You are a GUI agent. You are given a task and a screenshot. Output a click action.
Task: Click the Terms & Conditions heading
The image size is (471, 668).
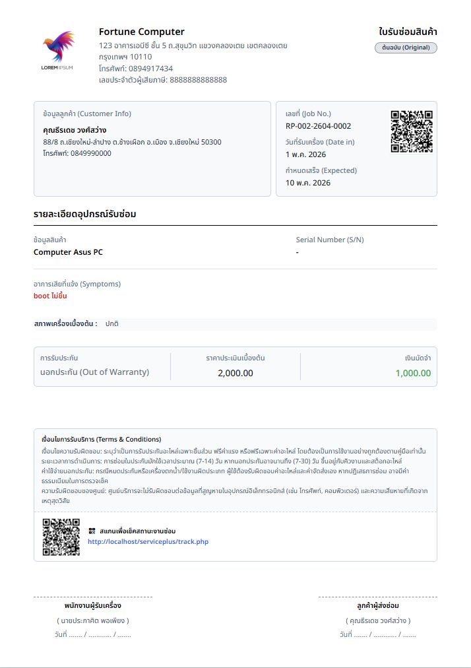(102, 439)
